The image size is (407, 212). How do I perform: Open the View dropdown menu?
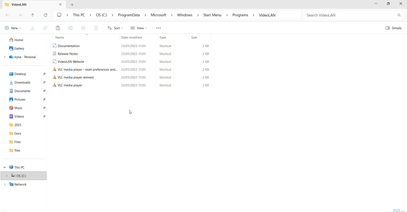[x=139, y=28]
